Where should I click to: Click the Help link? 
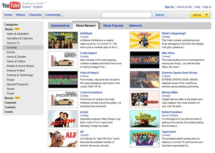197,7
